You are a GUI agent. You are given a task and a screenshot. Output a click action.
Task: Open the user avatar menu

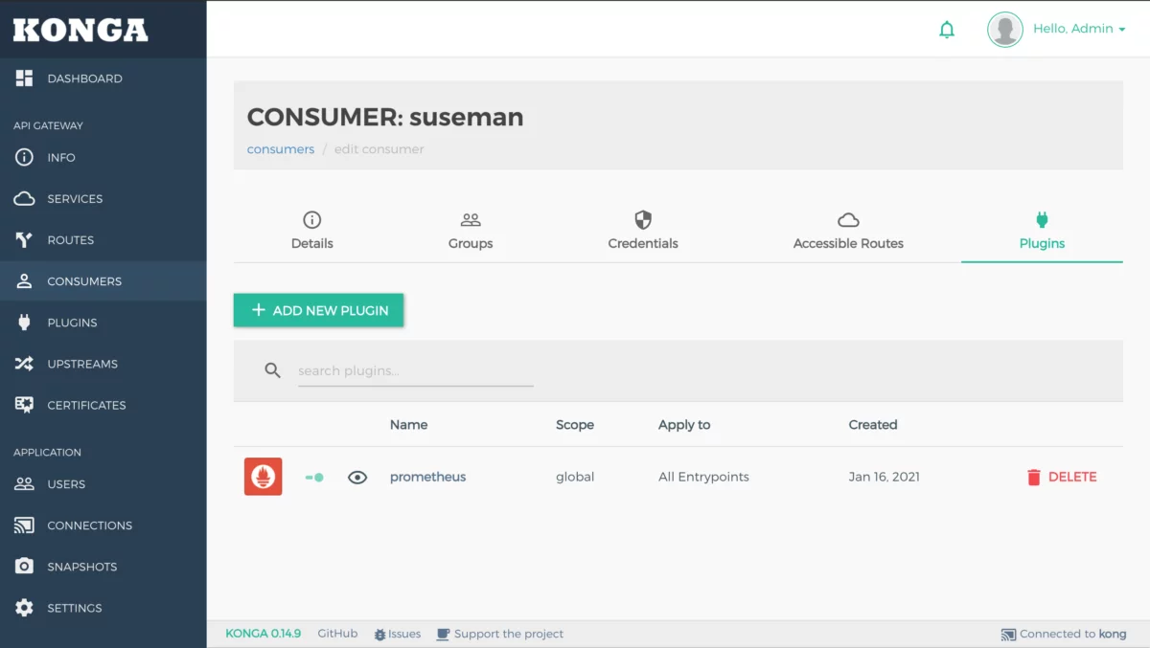pyautogui.click(x=1005, y=29)
